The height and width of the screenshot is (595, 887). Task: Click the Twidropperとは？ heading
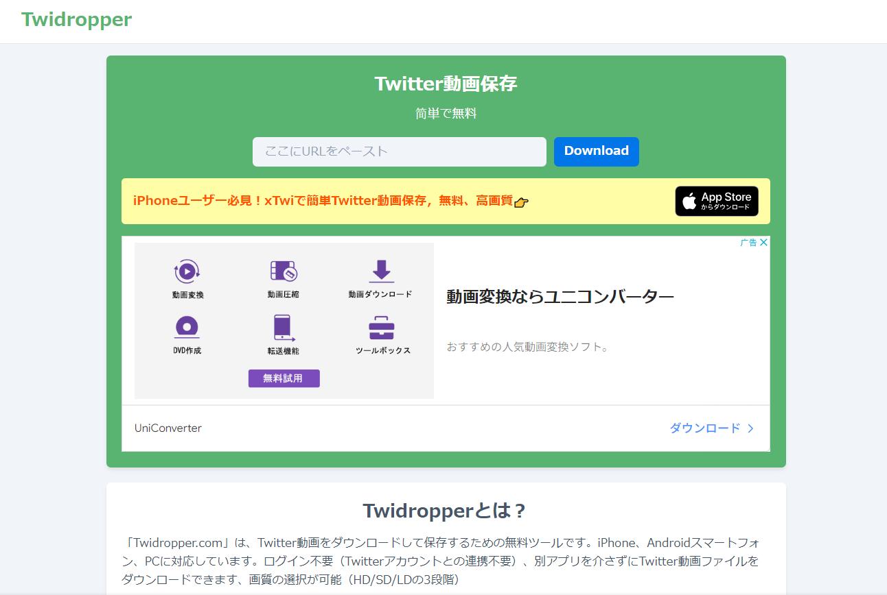pyautogui.click(x=446, y=511)
